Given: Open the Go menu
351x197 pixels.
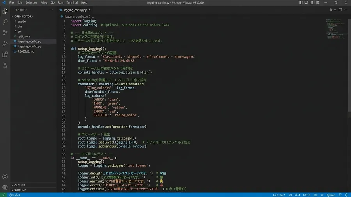Looking at the screenshot, I should pos(53,2).
